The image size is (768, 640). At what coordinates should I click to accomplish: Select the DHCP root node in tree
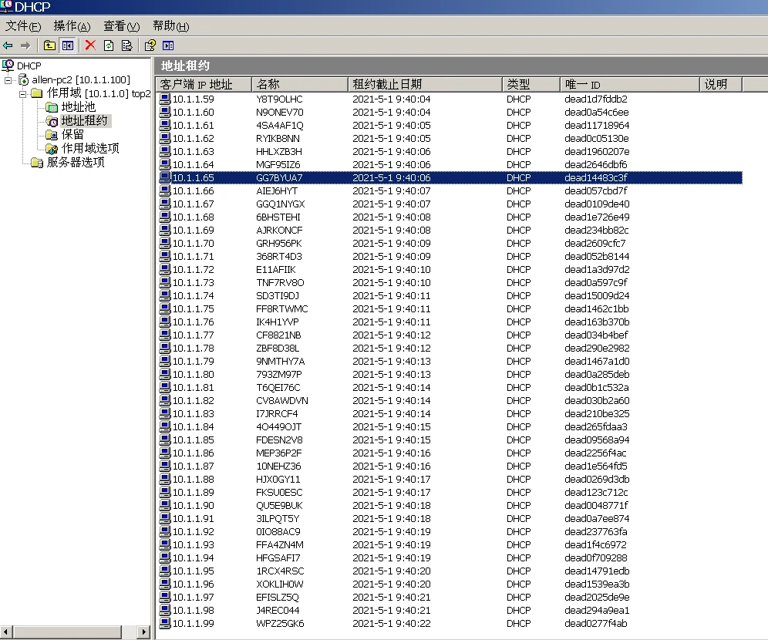29,66
